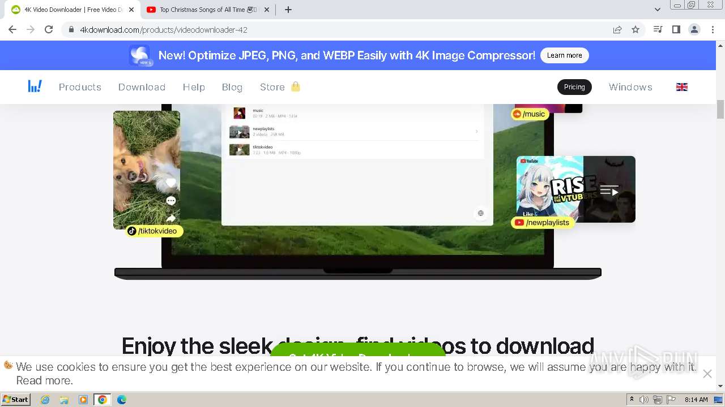
Task: Open File Explorer from the taskbar
Action: (x=64, y=400)
